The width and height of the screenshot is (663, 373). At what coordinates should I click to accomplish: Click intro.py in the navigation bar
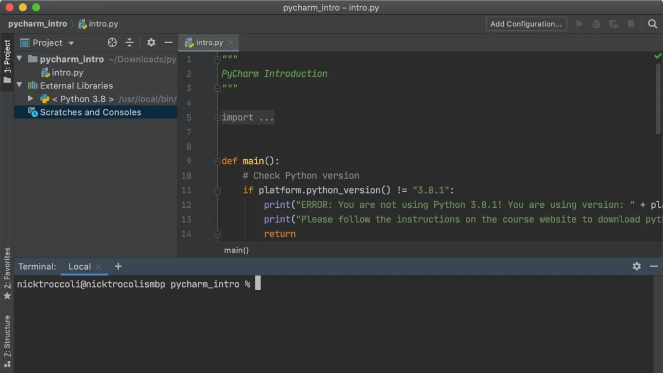point(98,24)
